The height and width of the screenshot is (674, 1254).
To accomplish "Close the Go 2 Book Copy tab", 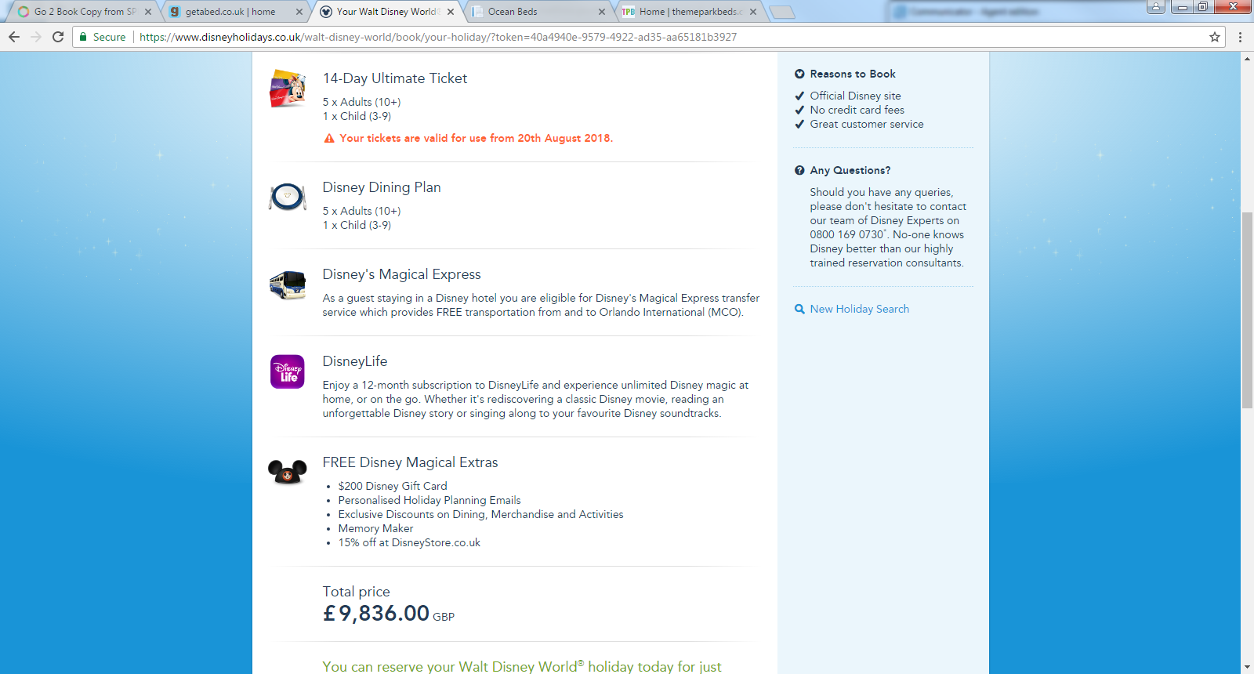I will click(148, 12).
